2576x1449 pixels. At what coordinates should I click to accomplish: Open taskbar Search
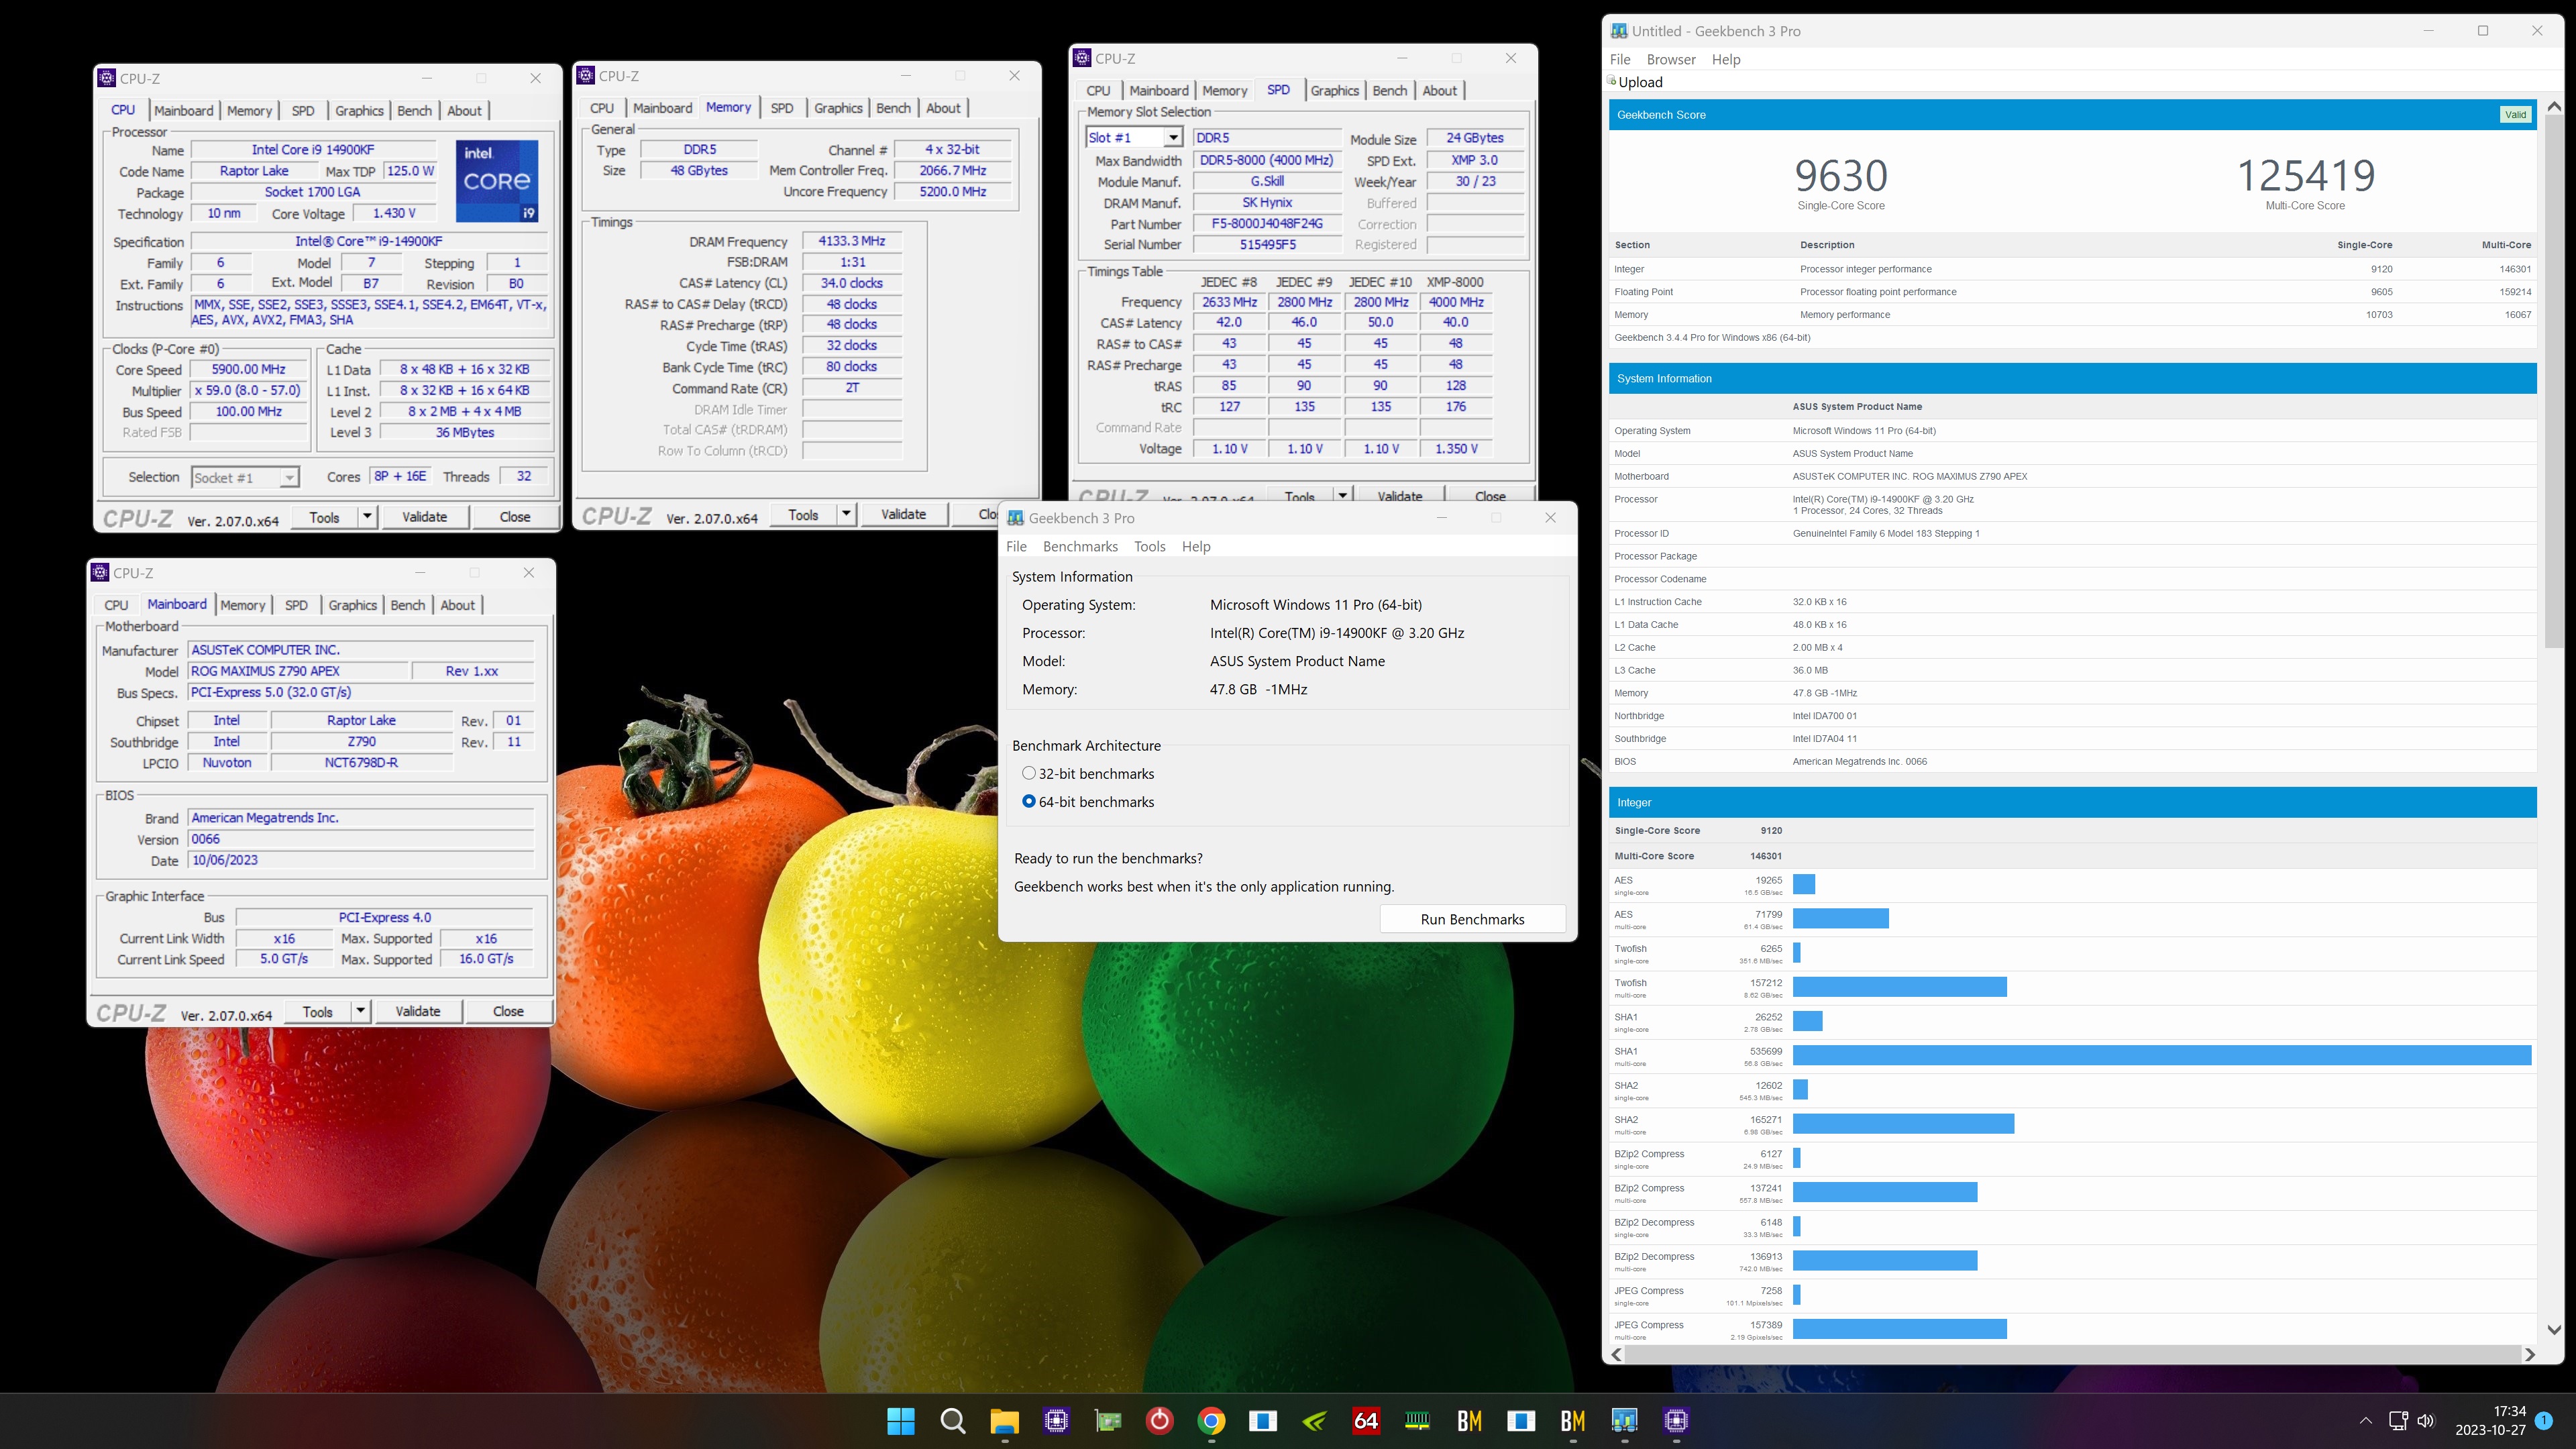pos(953,1420)
